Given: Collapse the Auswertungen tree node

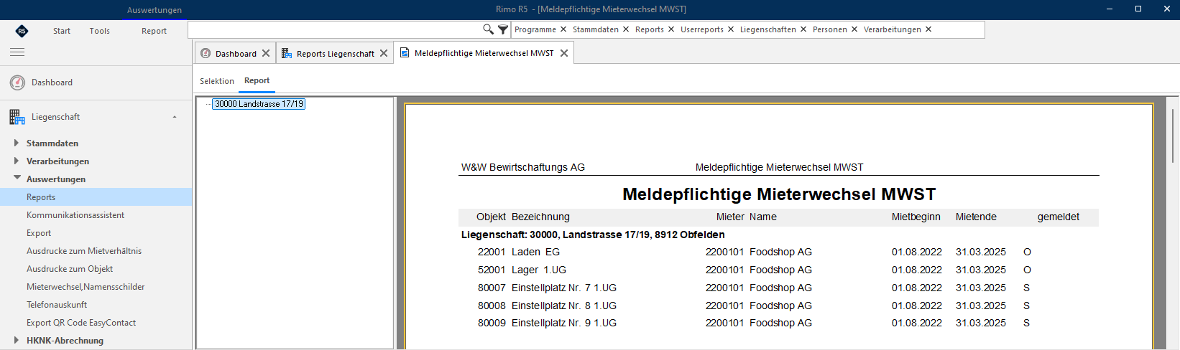Looking at the screenshot, I should (x=17, y=178).
